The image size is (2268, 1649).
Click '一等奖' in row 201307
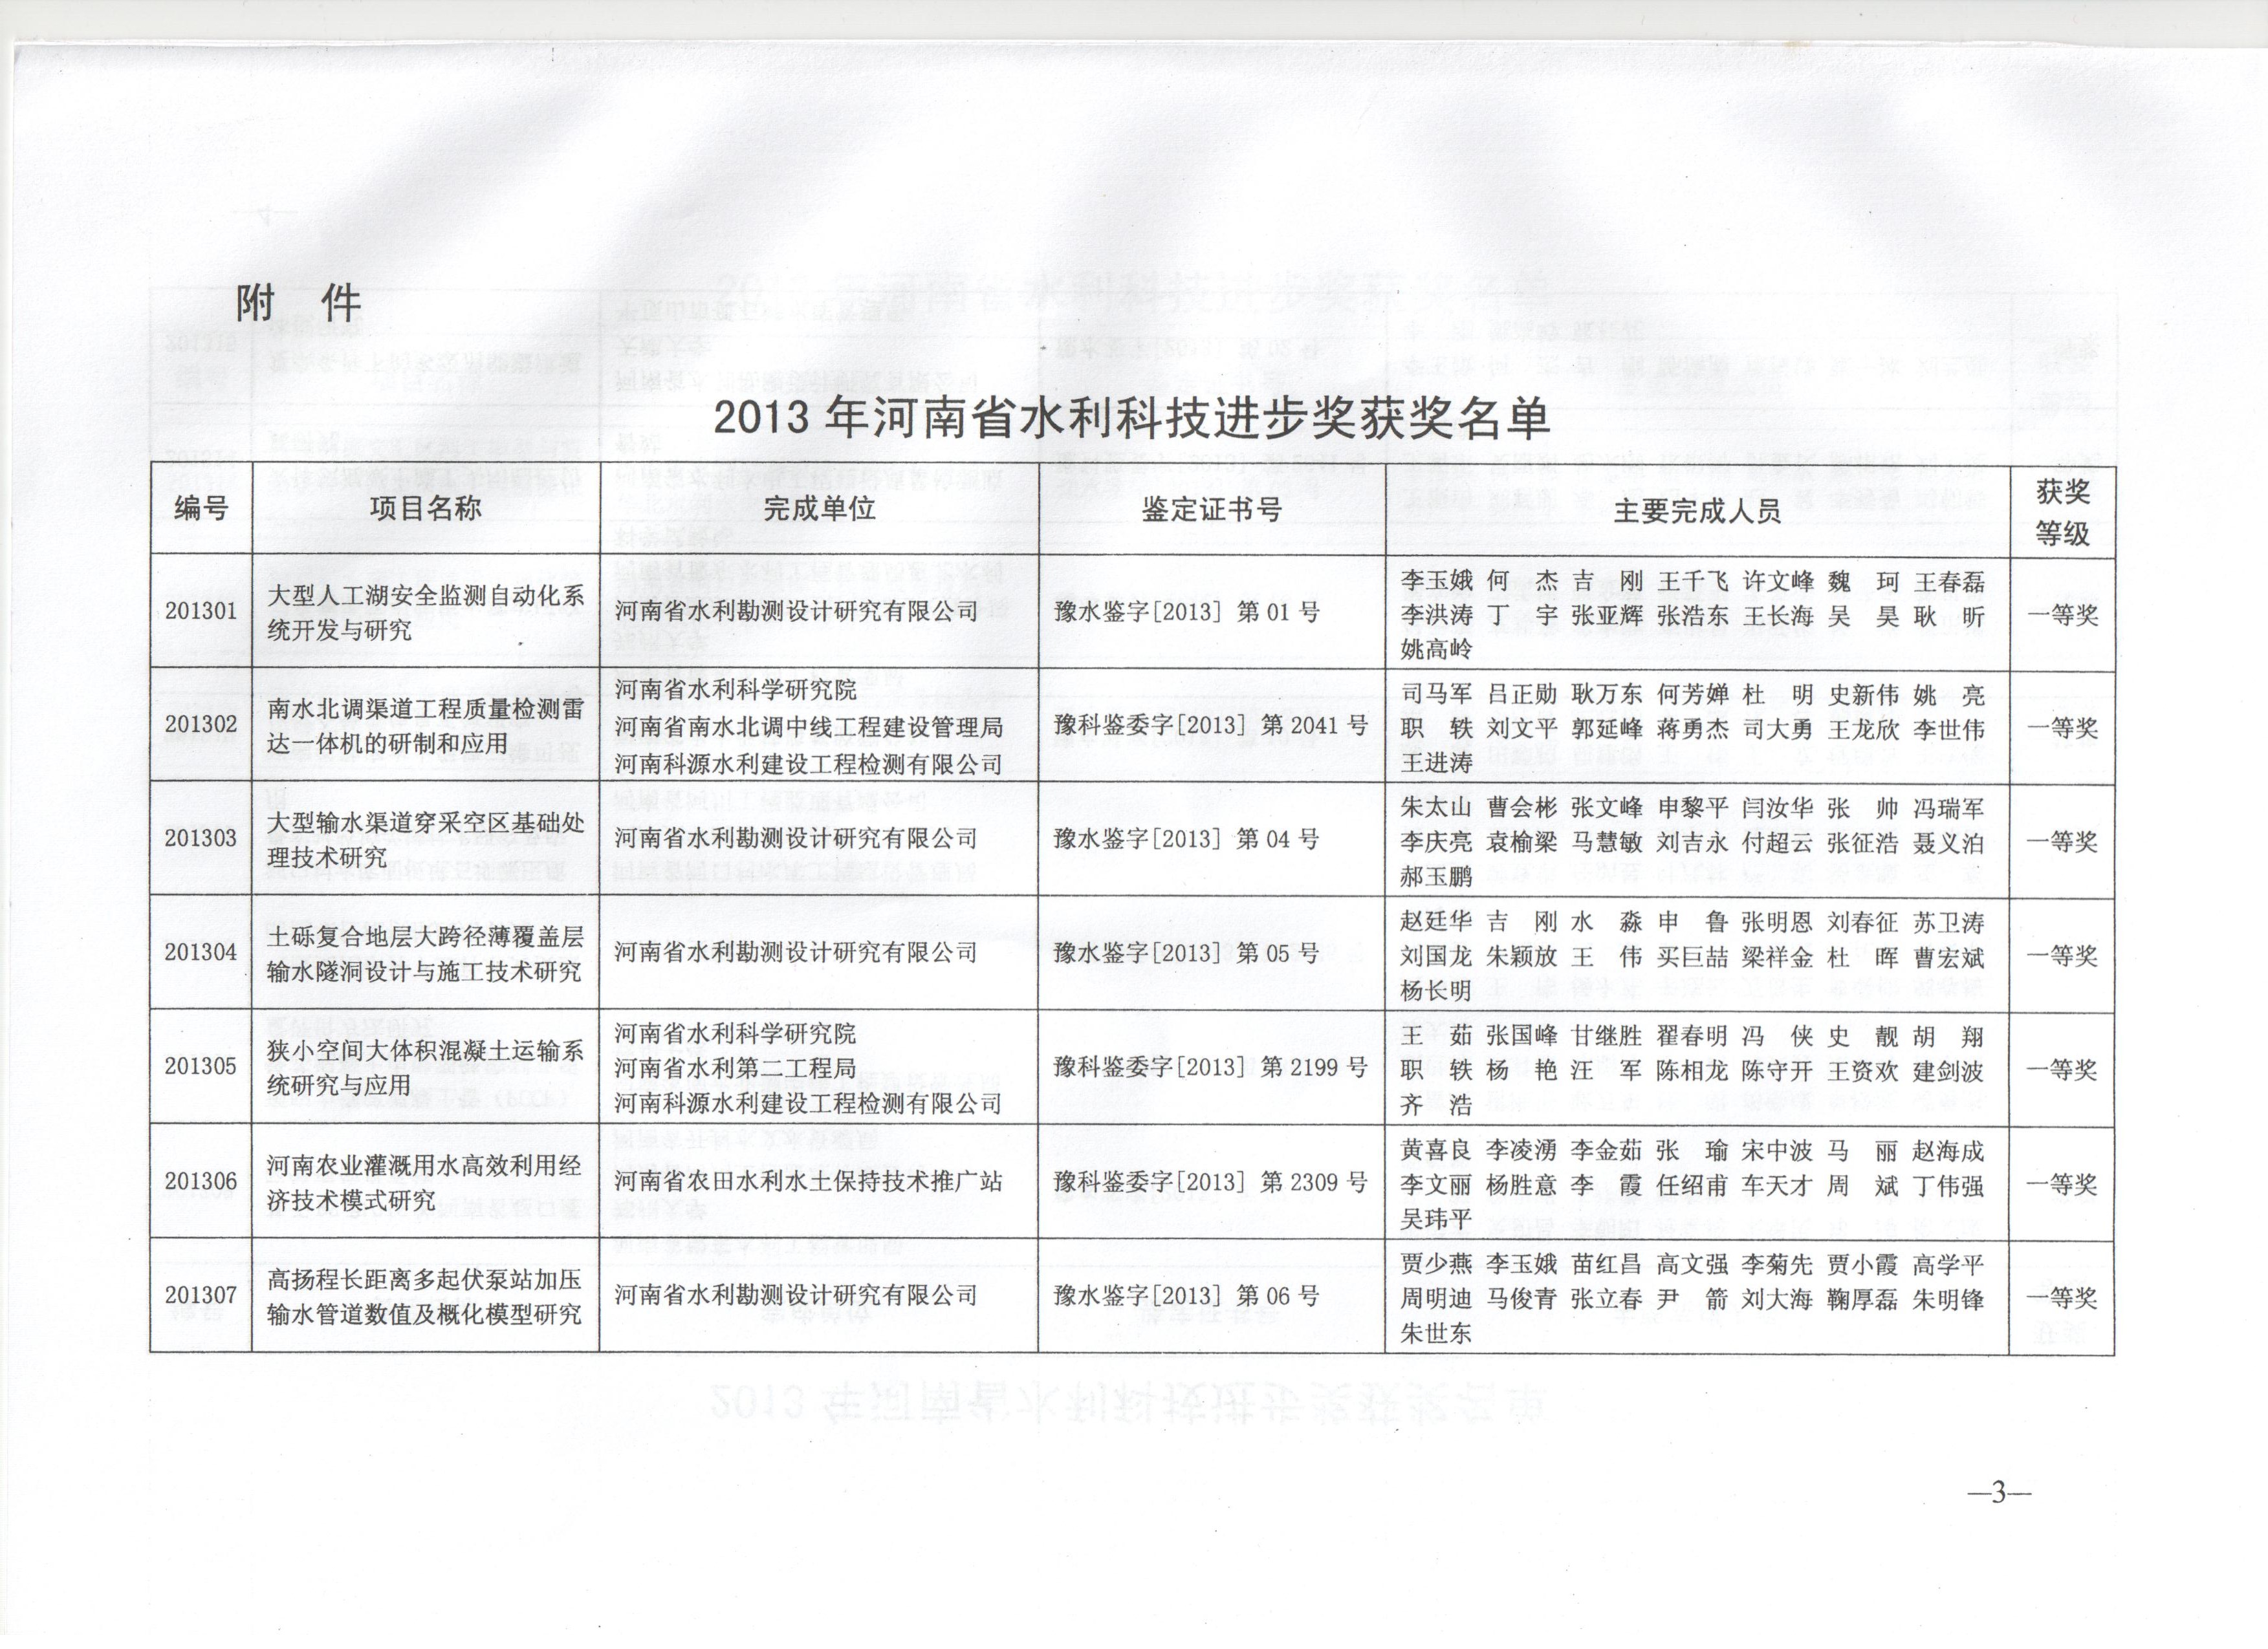pyautogui.click(x=2062, y=1299)
